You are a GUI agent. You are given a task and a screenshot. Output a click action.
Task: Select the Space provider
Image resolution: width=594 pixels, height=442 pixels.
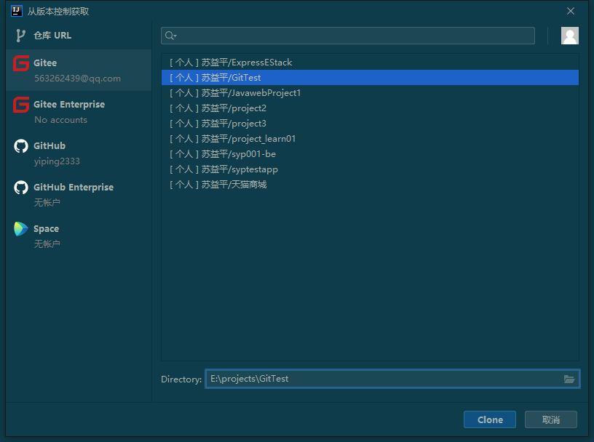(x=79, y=236)
